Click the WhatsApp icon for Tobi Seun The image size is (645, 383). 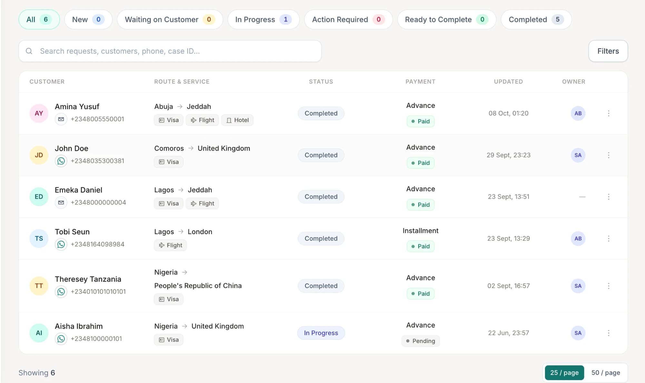click(x=61, y=244)
